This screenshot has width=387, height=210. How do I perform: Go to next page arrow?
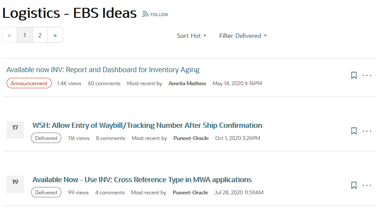55,35
